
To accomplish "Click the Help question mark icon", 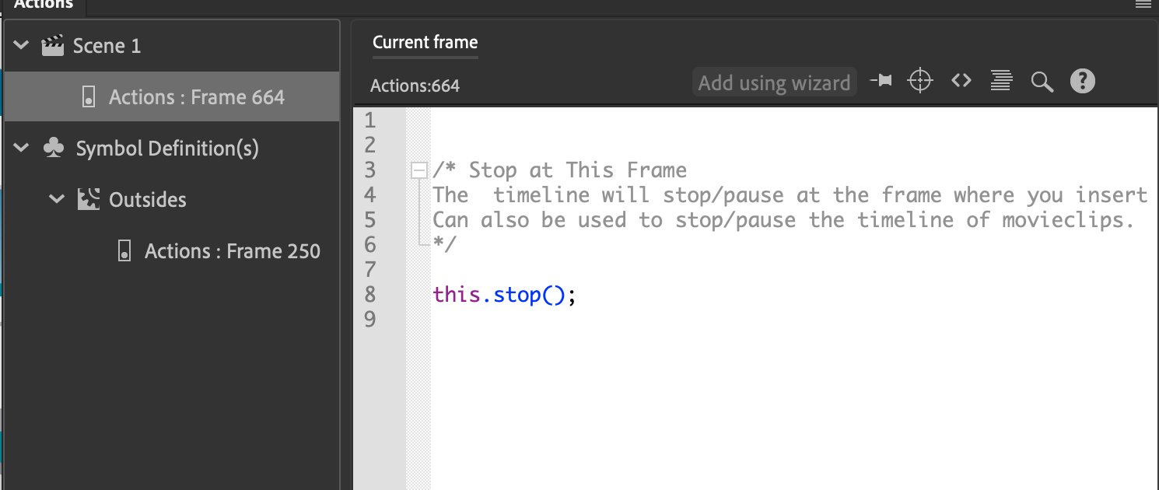I will click(x=1083, y=81).
